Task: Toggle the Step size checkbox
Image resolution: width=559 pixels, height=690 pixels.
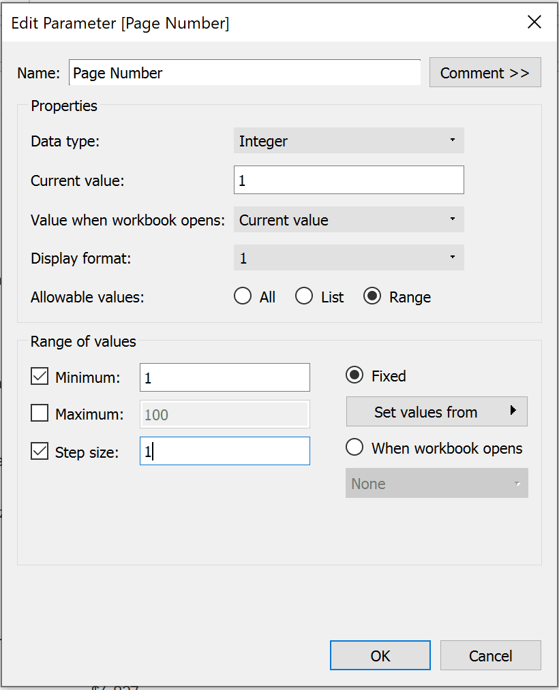Action: point(40,452)
